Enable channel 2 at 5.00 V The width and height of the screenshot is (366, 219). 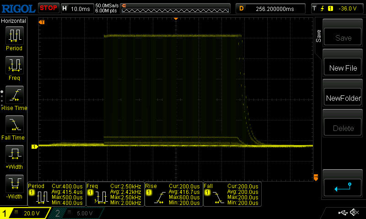[75, 213]
